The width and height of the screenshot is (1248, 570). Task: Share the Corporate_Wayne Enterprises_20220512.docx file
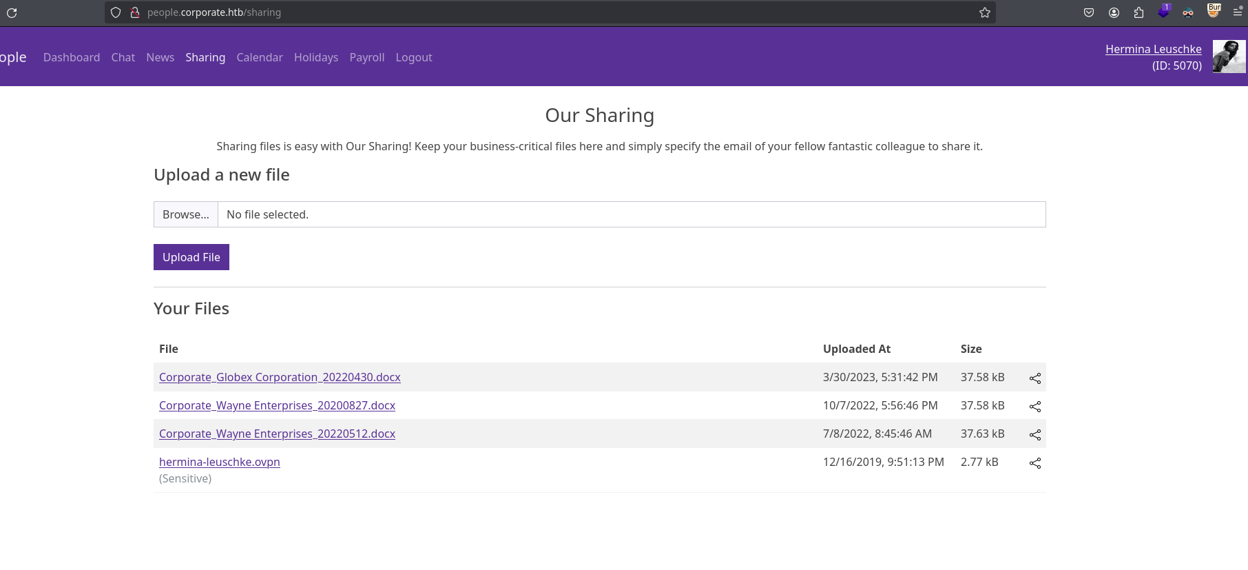[1035, 434]
